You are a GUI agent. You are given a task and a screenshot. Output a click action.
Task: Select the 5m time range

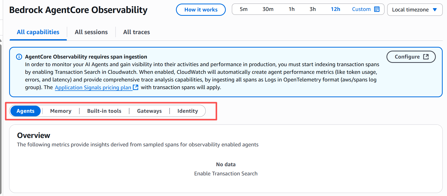click(x=244, y=9)
